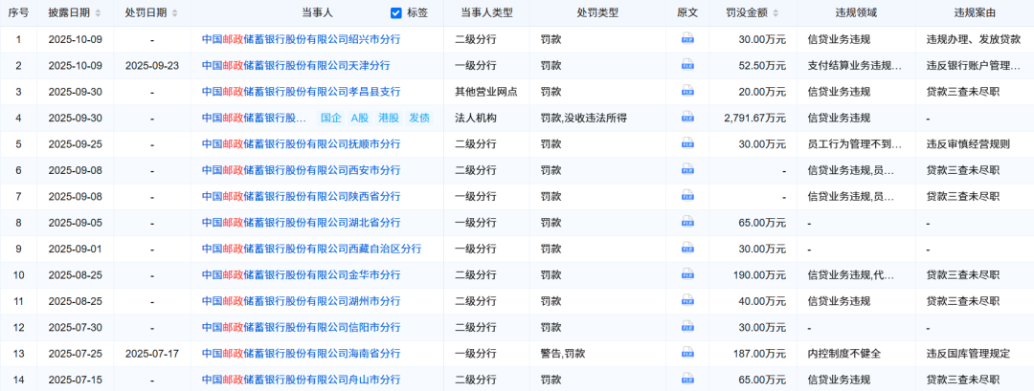Click the 当事人类型 column header
Image resolution: width=1034 pixels, height=391 pixels.
coord(486,13)
